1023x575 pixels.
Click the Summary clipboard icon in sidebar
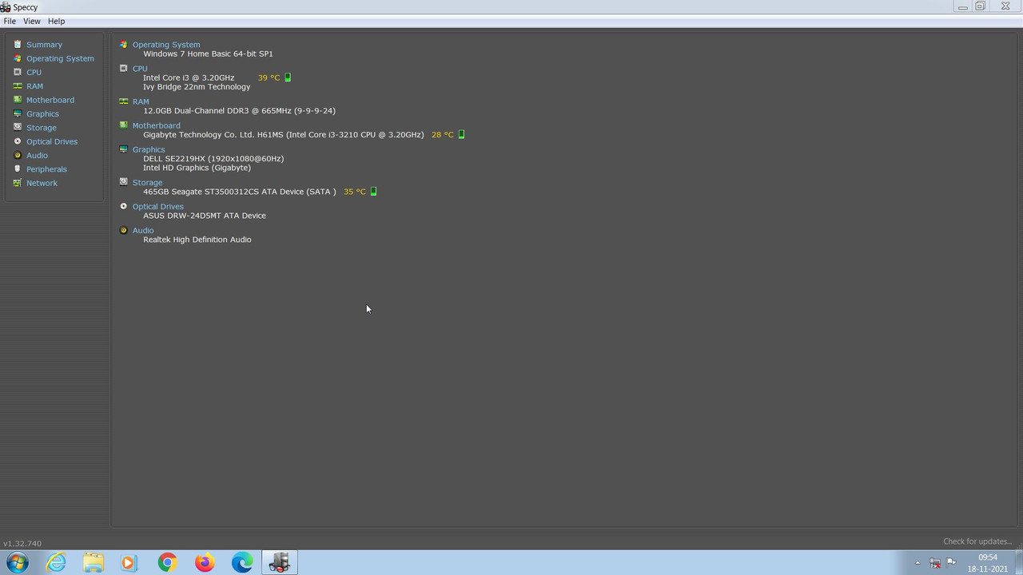point(18,45)
